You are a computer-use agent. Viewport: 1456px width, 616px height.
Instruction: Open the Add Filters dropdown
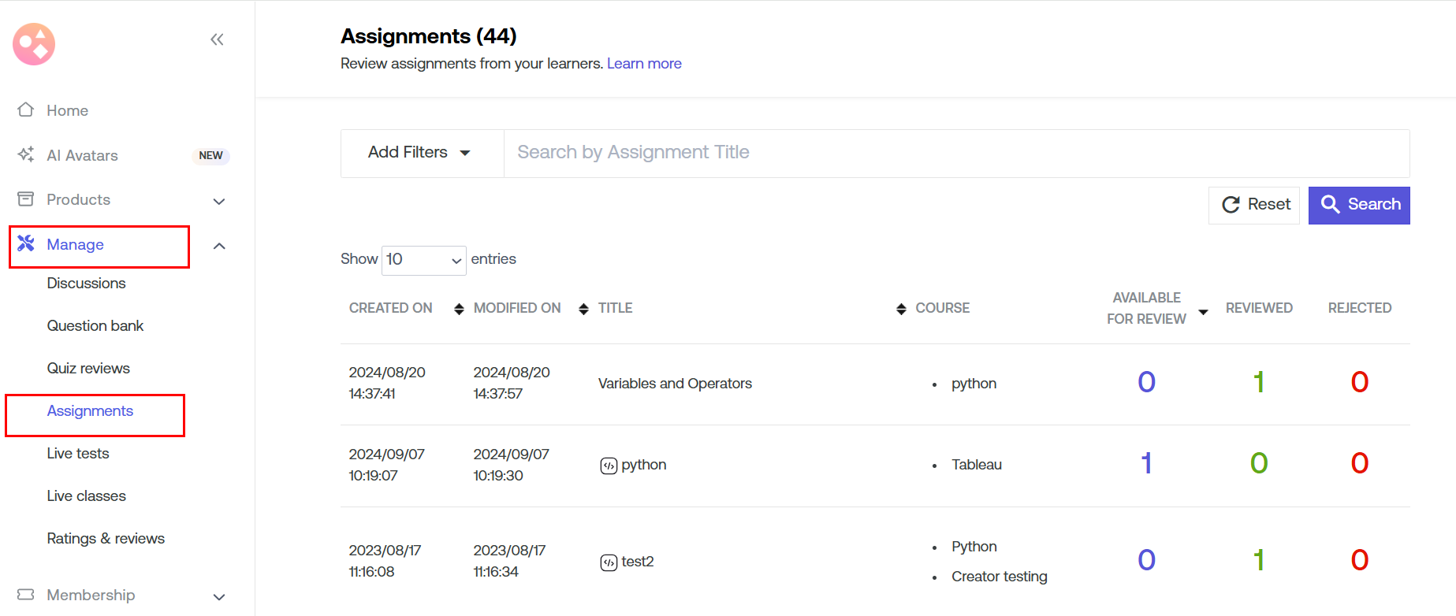[420, 153]
